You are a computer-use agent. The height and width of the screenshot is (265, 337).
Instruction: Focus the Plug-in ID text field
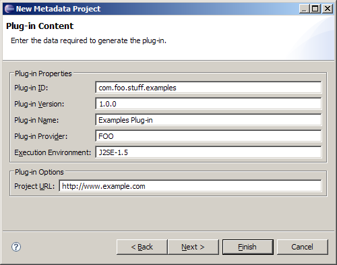click(x=208, y=88)
